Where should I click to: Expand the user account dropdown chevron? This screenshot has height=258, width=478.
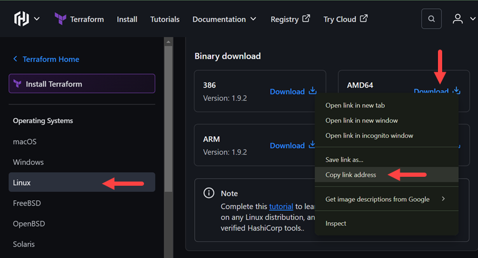coord(473,19)
